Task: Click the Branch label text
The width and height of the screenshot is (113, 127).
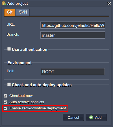Action: [x=13, y=35]
